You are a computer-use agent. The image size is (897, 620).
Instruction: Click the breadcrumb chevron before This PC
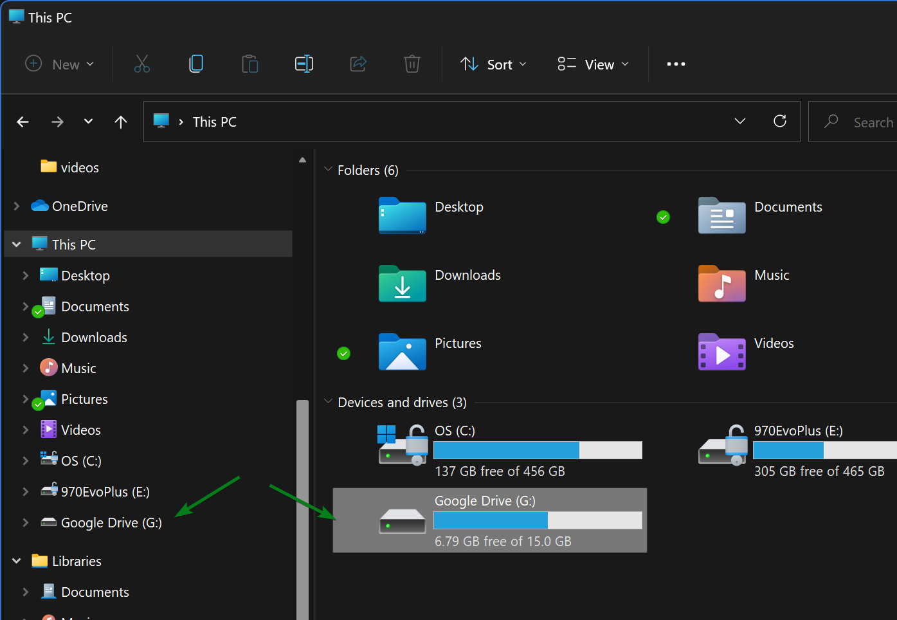(181, 122)
